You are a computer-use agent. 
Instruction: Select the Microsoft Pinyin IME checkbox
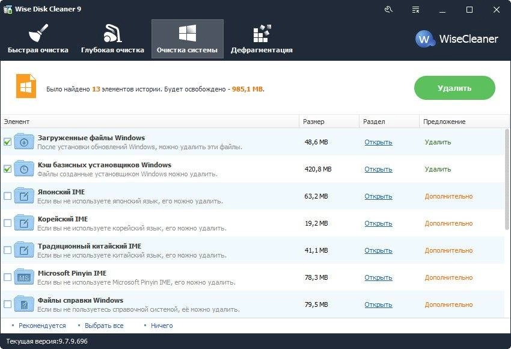tap(7, 277)
